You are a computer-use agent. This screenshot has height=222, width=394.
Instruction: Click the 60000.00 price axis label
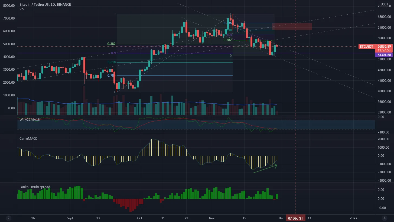384,38
